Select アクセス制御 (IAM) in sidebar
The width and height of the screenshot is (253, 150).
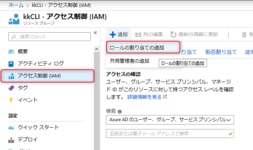(x=47, y=76)
